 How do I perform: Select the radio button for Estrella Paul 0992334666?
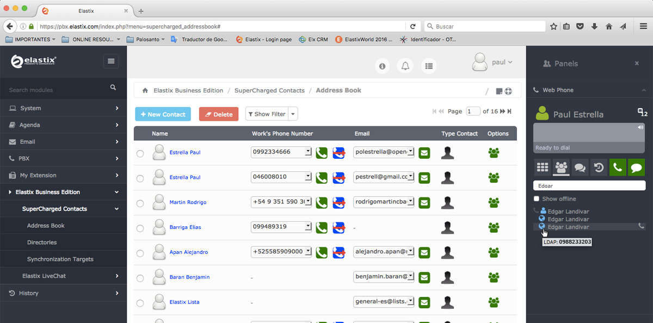[140, 154]
